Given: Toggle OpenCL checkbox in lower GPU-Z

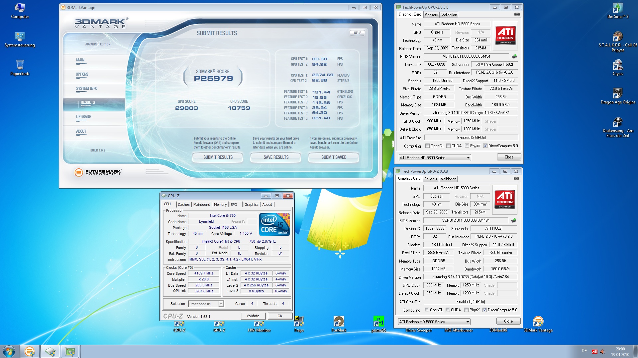Looking at the screenshot, I should [x=427, y=310].
